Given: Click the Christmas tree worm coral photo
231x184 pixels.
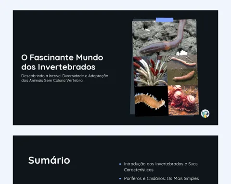Looking at the screenshot, I should pos(183,100).
